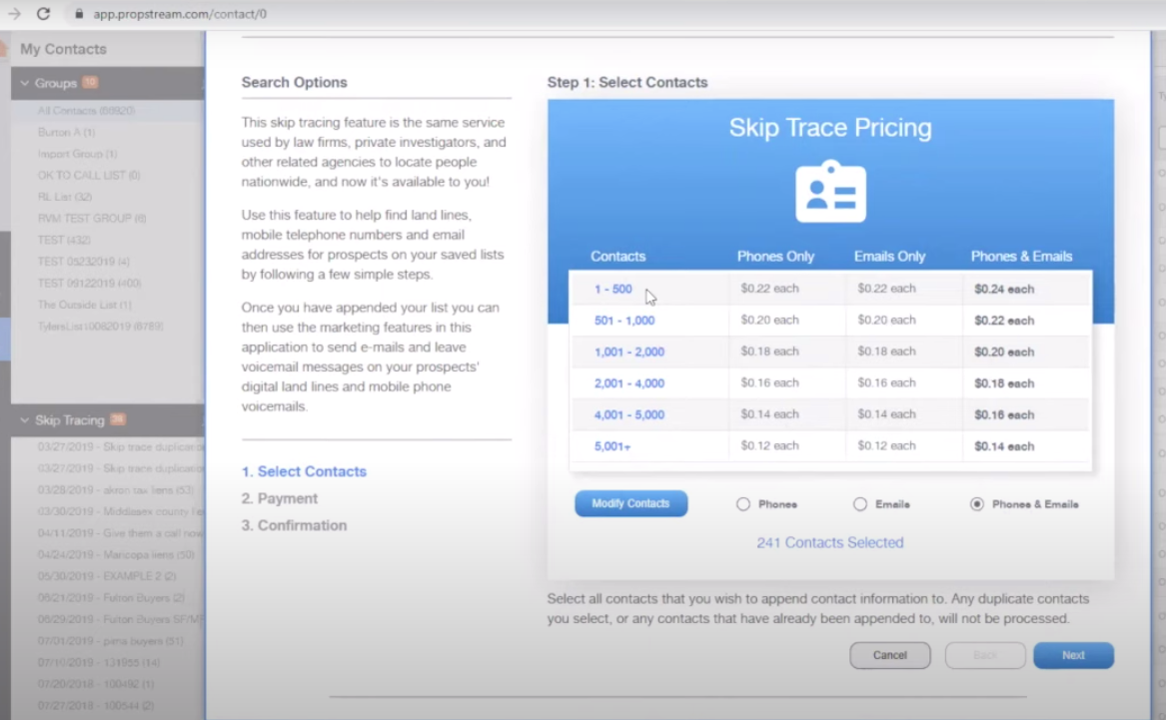This screenshot has height=720, width=1166.
Task: Select the 501 - 1,000 pricing tier
Action: coord(623,321)
